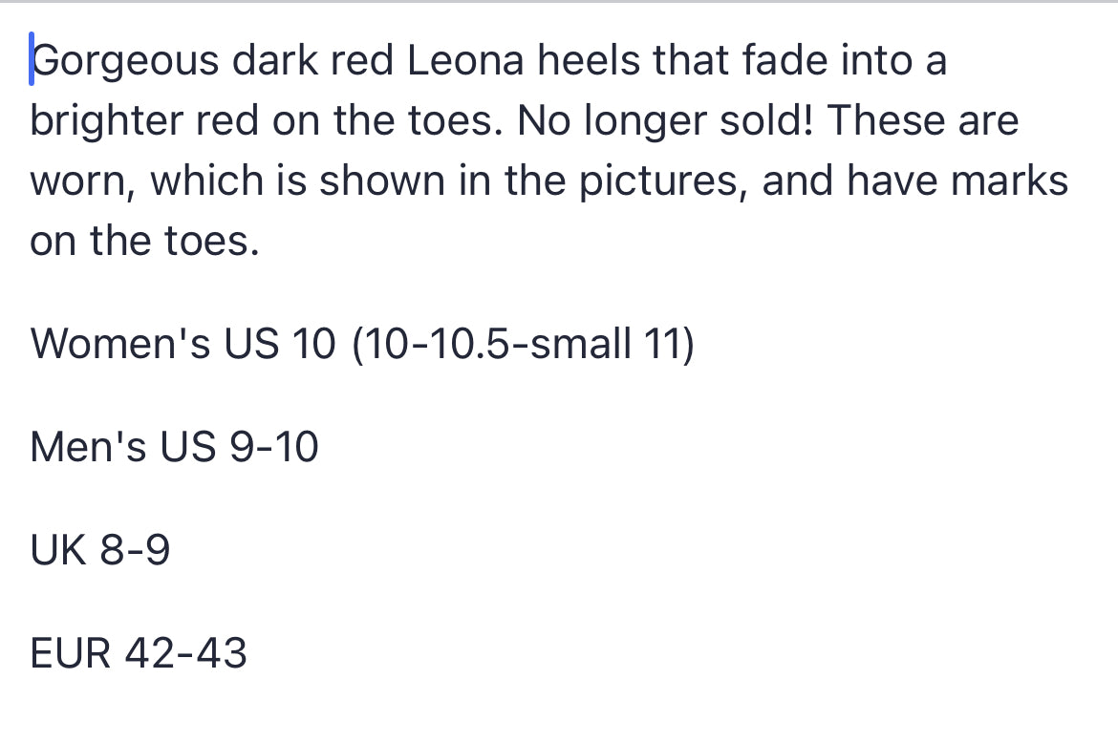Click the word "brighter" in second line
1118x743 pixels.
[107, 120]
